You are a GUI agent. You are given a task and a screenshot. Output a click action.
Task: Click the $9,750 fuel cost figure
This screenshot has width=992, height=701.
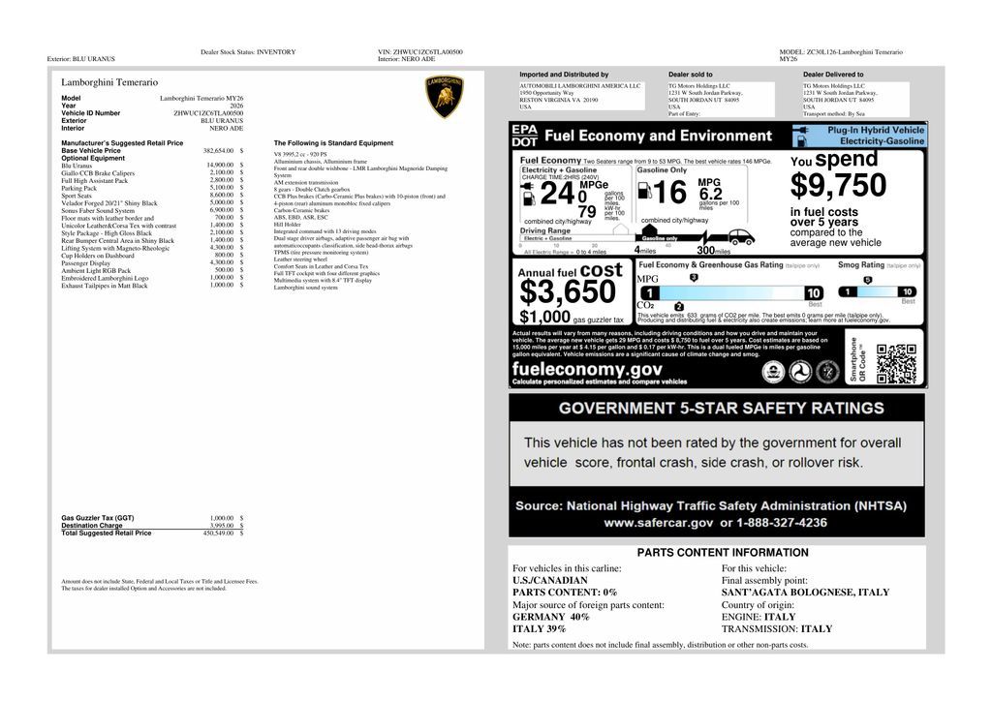tap(838, 185)
